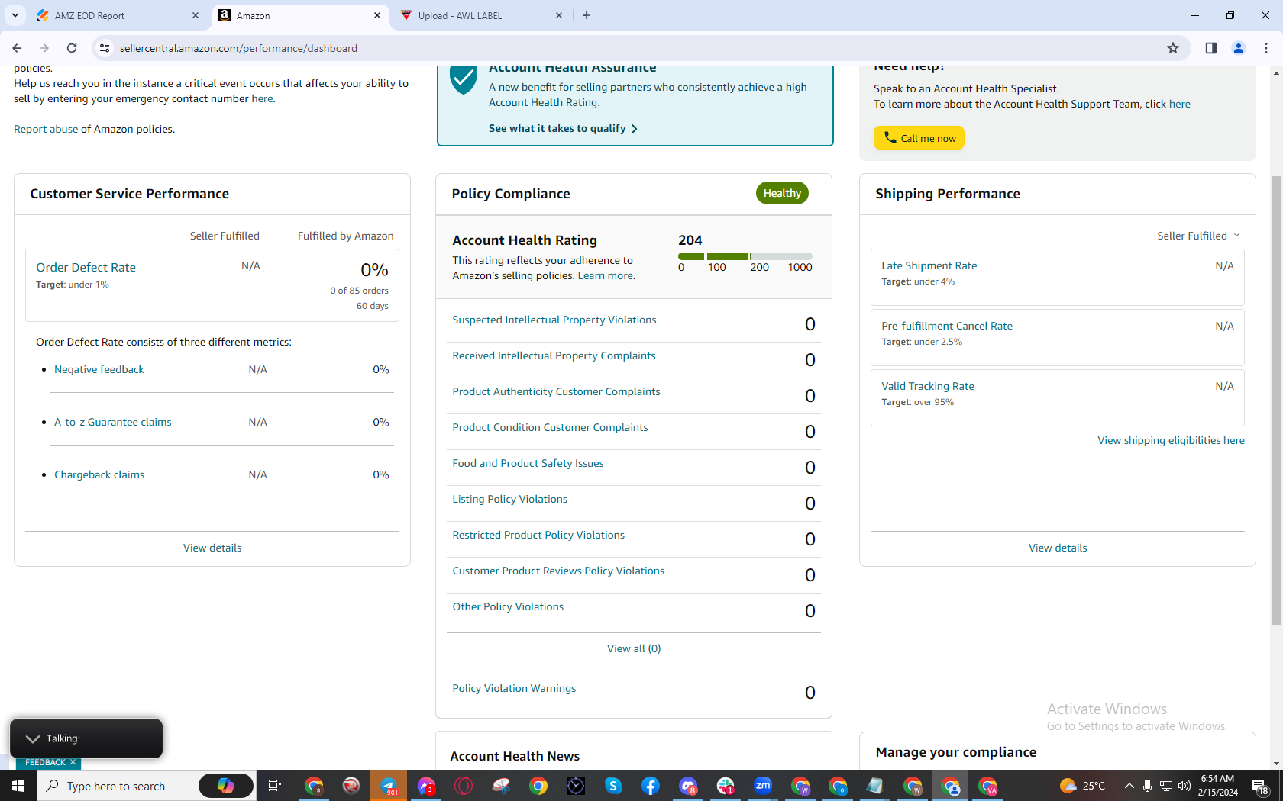Show hidden system tray icons
Screen dimensions: 1283x801
click(x=1129, y=786)
